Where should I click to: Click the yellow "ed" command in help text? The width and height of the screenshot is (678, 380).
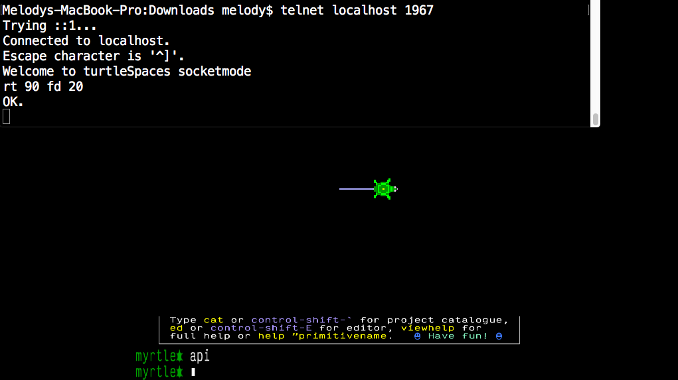[x=177, y=328]
